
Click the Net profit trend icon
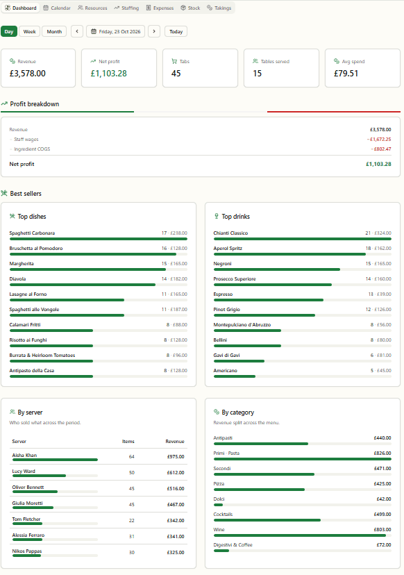[x=93, y=61]
